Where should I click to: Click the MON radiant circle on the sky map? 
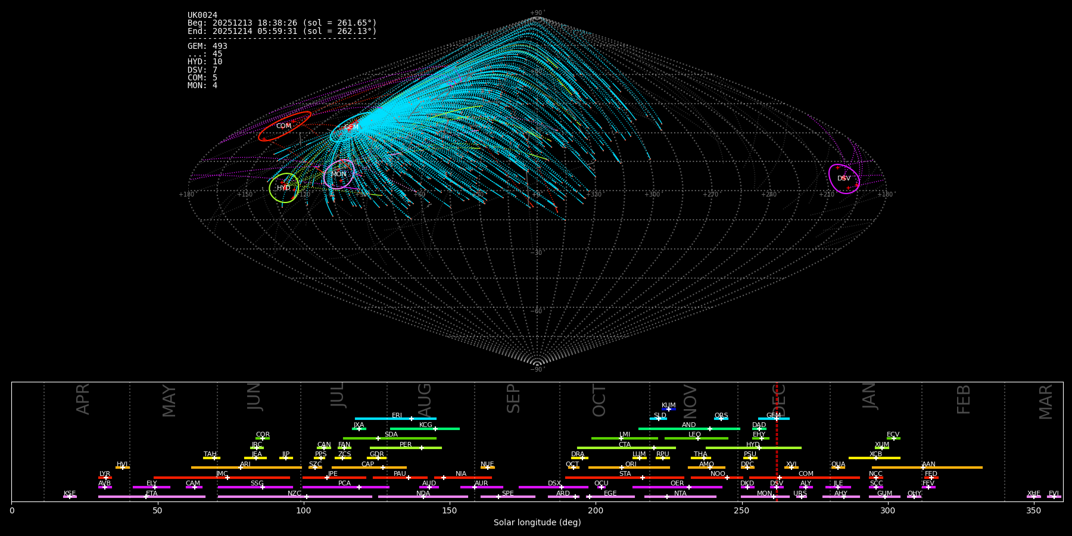pos(339,174)
